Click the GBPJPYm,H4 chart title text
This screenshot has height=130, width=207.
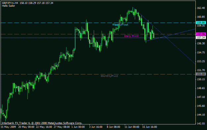10,3
